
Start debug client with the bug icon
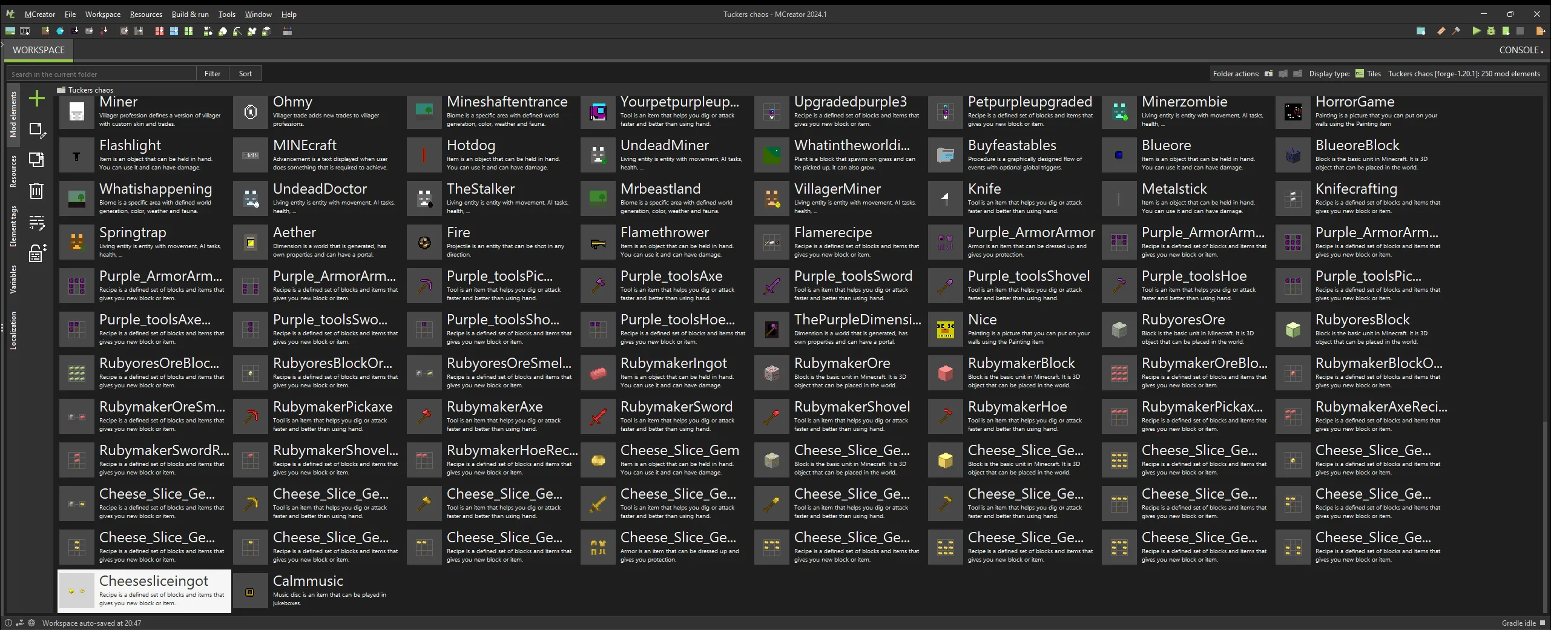pos(1491,31)
